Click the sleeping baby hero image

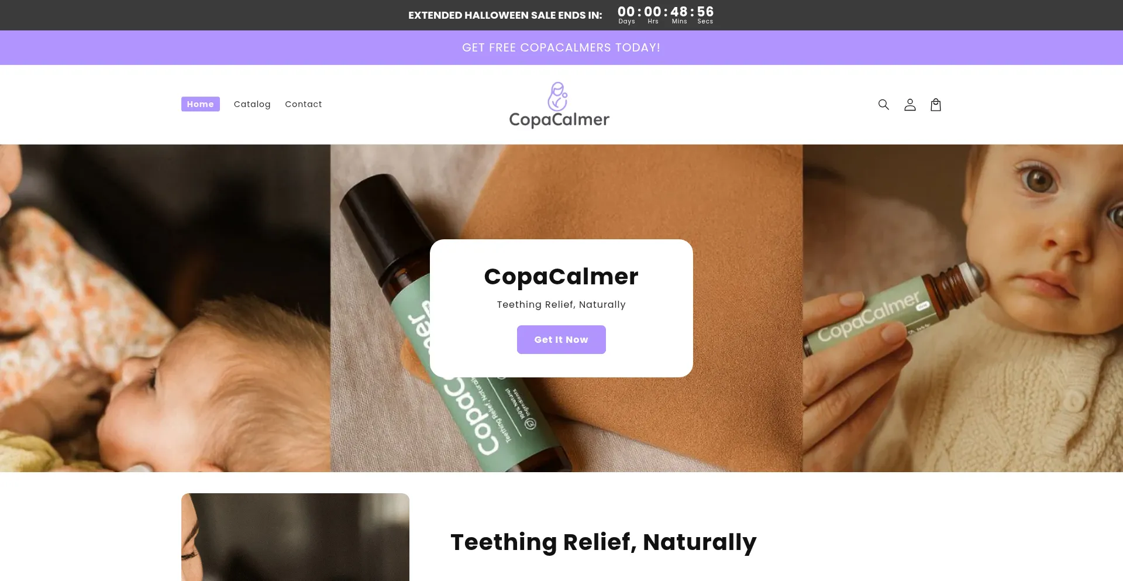tap(165, 308)
